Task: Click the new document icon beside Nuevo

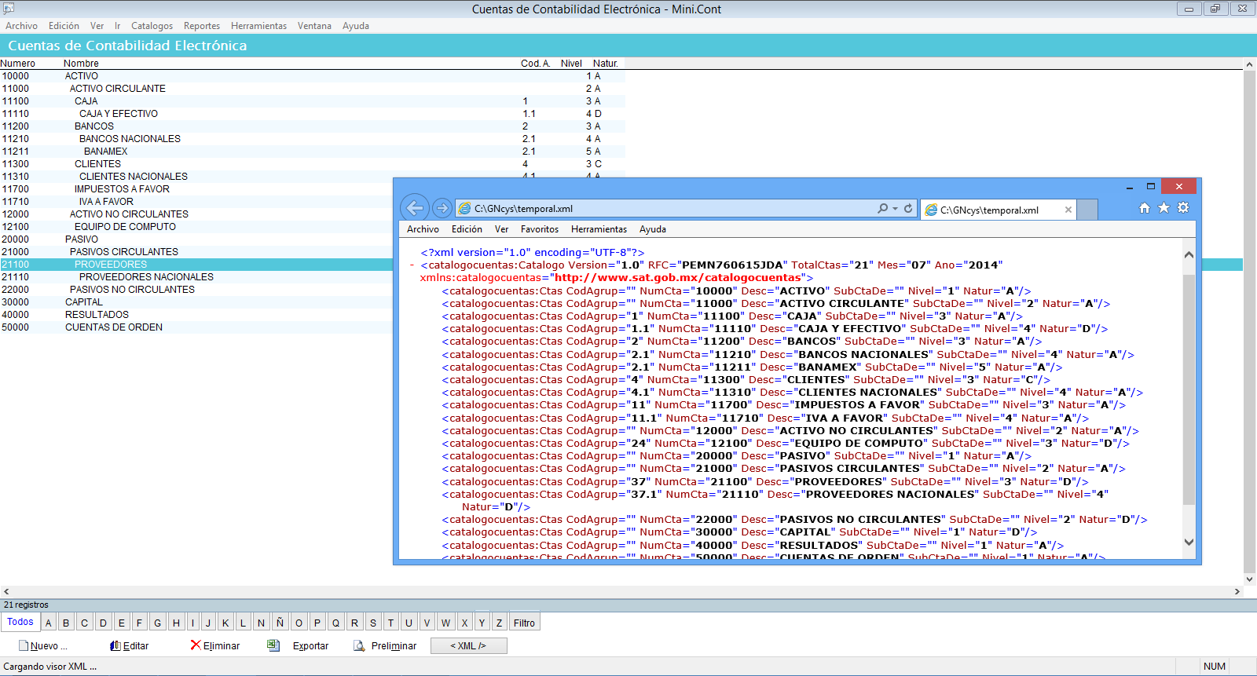Action: (x=24, y=645)
